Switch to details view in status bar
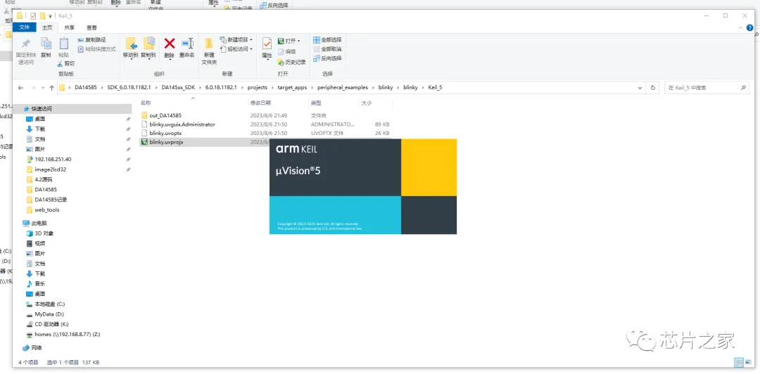 click(x=738, y=362)
